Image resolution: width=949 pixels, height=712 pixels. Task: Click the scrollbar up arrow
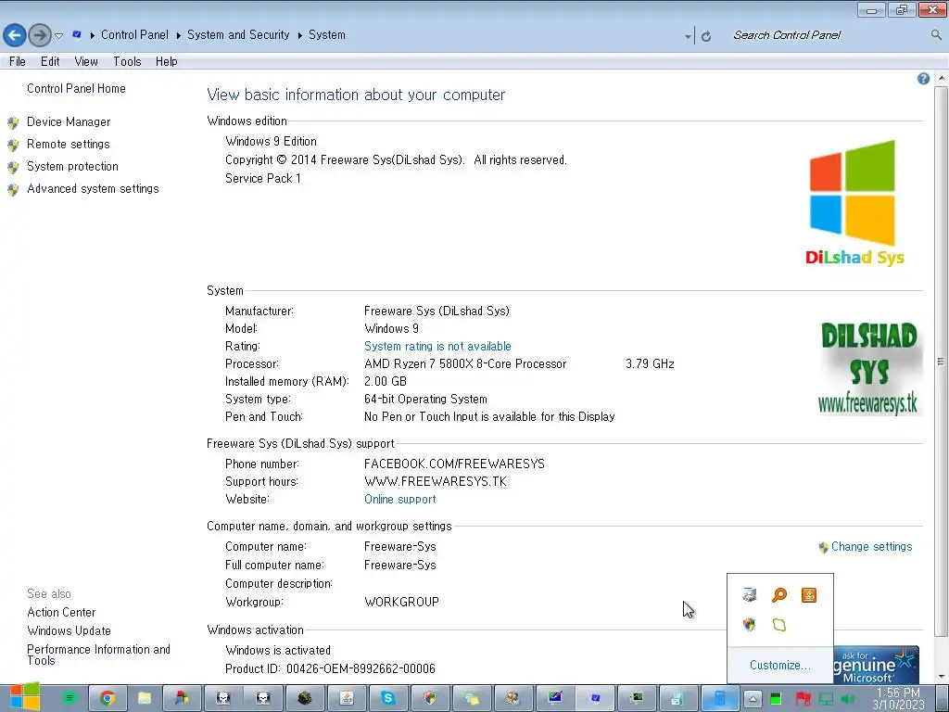pos(942,79)
